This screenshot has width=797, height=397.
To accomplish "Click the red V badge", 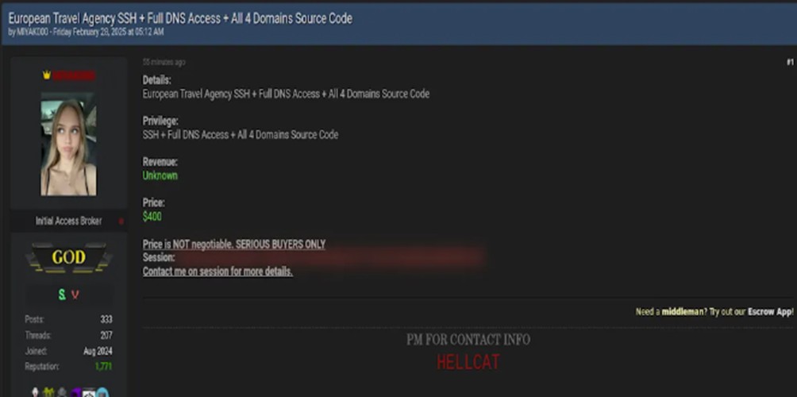I will point(75,295).
